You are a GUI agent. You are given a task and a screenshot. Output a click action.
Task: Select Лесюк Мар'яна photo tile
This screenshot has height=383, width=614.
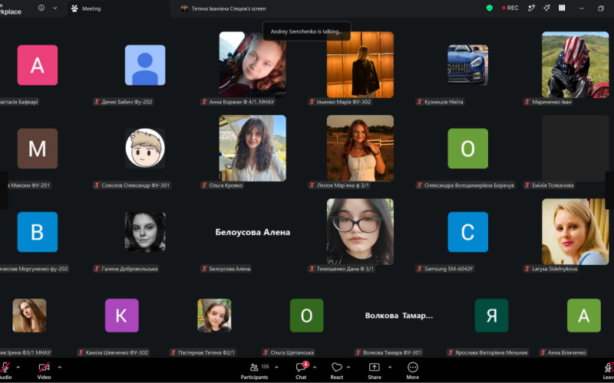(x=360, y=148)
